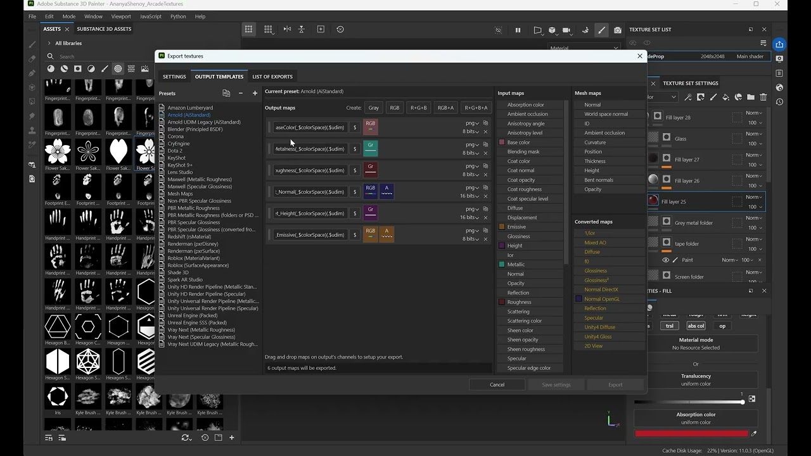
Task: Select the Alphas filter icon in Assets
Action: tap(118, 69)
